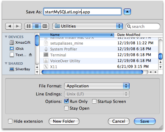The height and width of the screenshot is (132, 165).
Task: Click the Save button
Action: 145,121
